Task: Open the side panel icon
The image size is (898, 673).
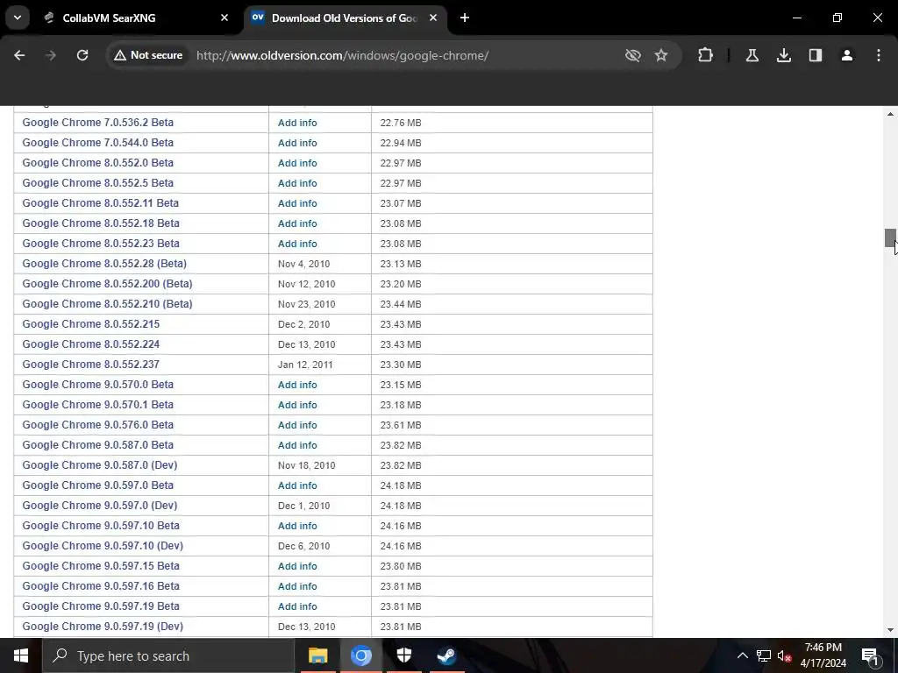Action: pyautogui.click(x=815, y=55)
